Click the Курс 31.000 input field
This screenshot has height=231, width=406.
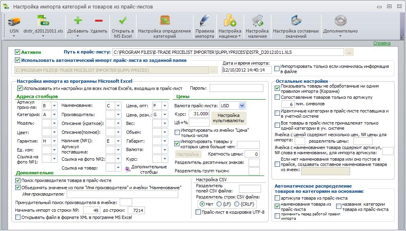coord(199,114)
